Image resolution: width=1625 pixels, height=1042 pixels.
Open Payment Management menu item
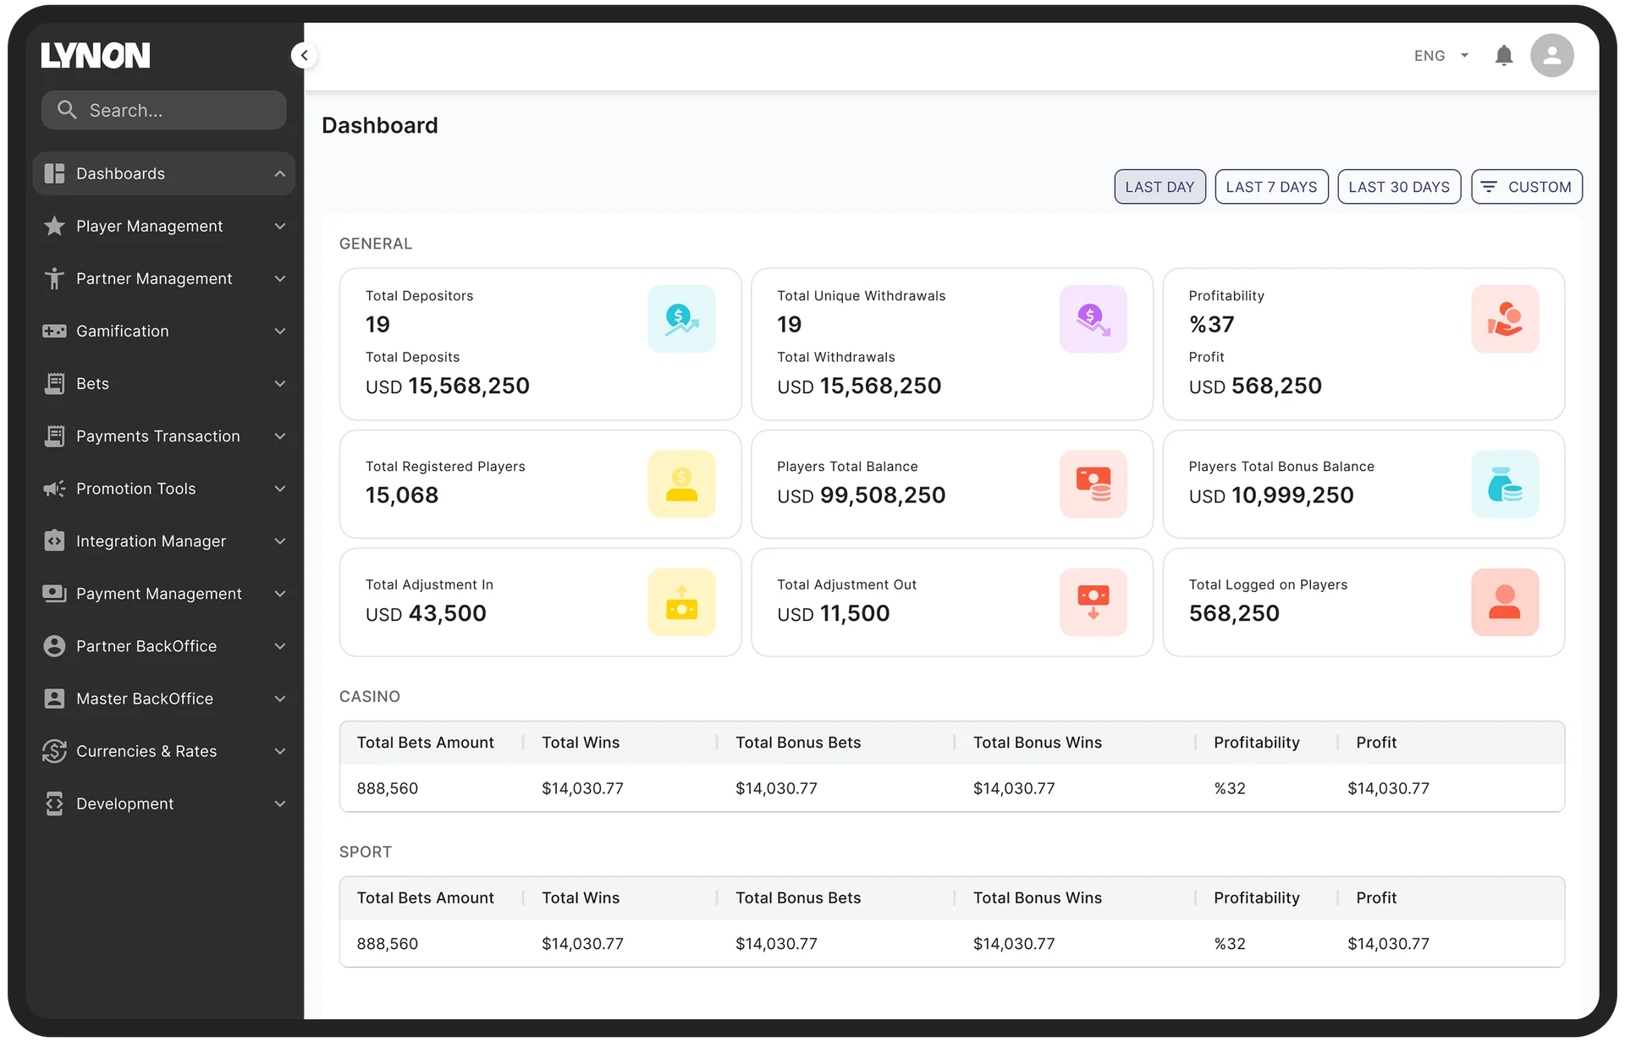click(x=164, y=594)
